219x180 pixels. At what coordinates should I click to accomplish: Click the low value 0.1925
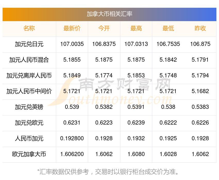point(168,138)
